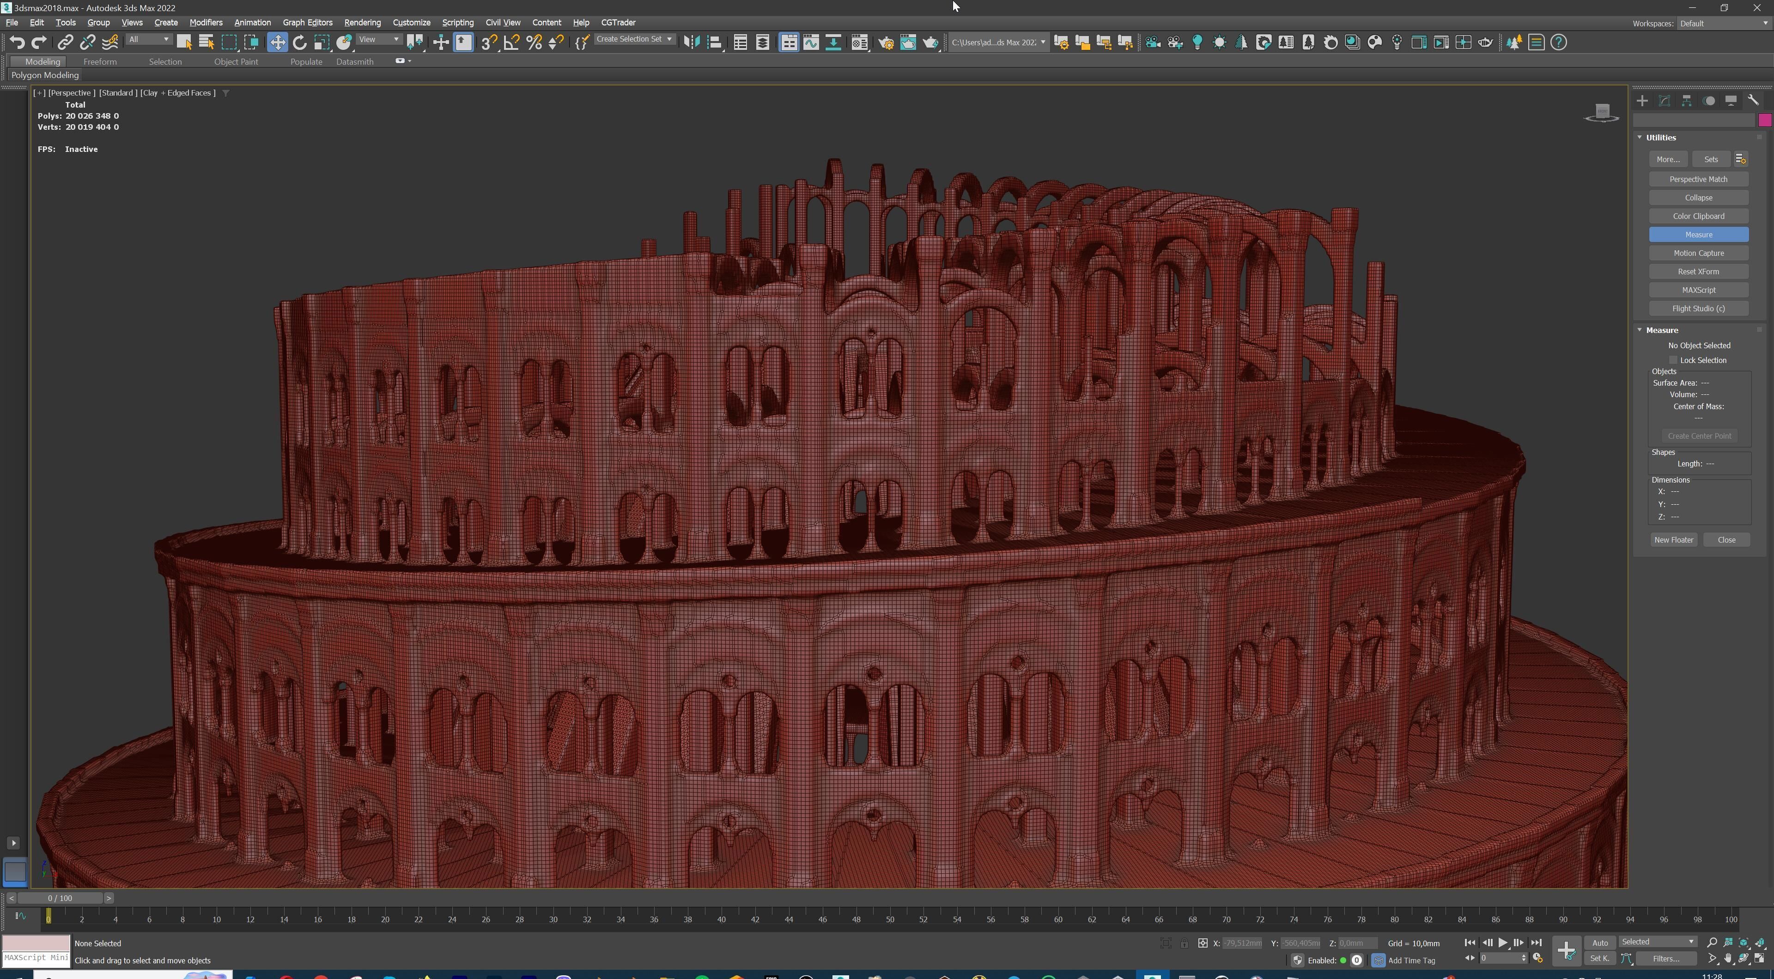This screenshot has width=1774, height=979.
Task: Click the Bind to Space Warp icon
Action: pos(109,42)
